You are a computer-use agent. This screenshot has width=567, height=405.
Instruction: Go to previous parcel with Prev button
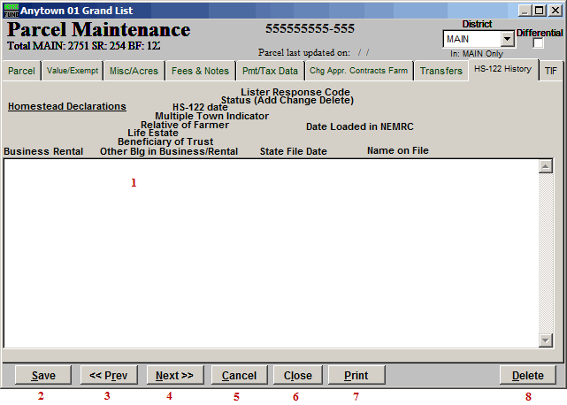[109, 375]
